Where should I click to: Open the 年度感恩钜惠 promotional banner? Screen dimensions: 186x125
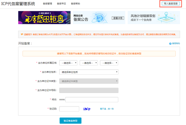coord(44,18)
